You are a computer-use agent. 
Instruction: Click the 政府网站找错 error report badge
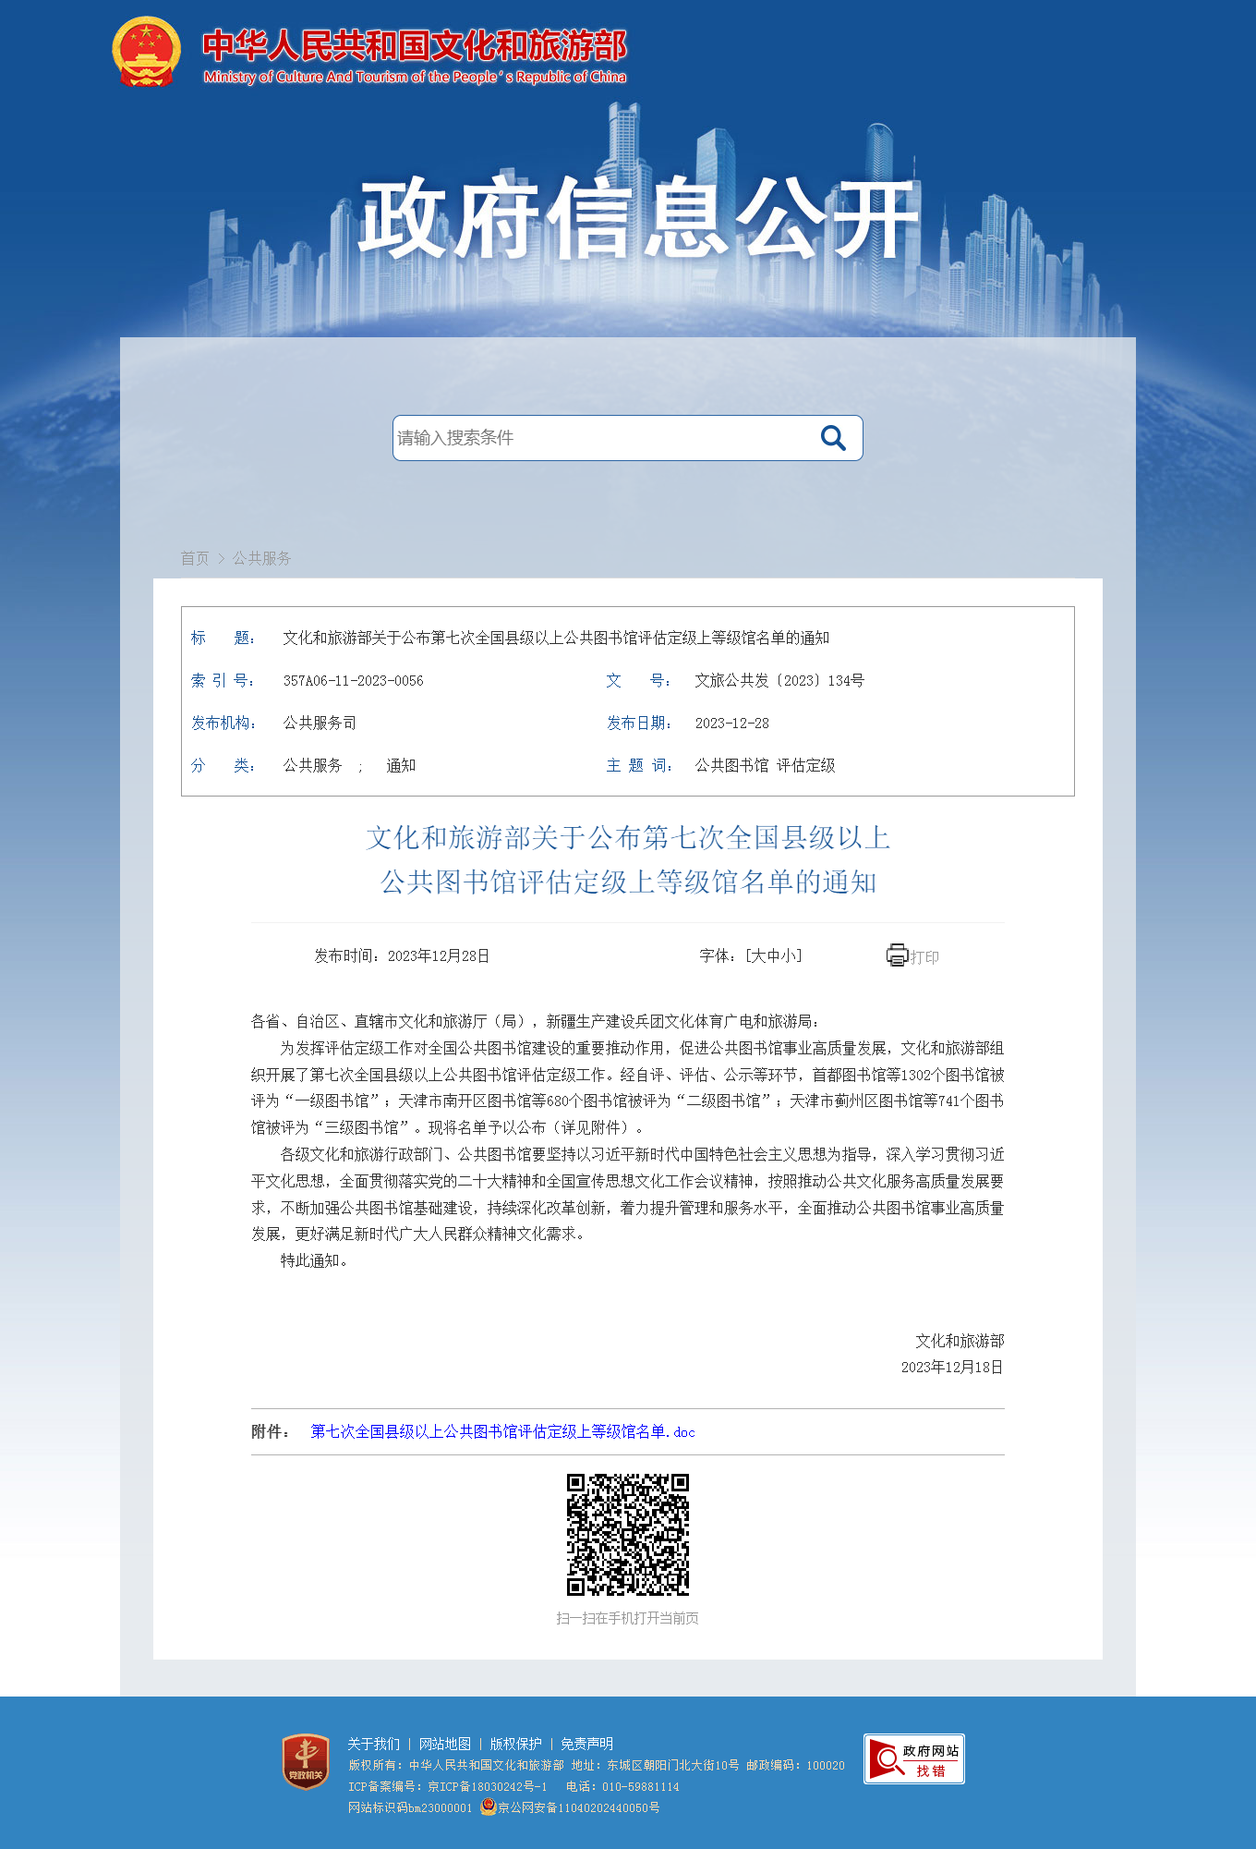point(913,1758)
